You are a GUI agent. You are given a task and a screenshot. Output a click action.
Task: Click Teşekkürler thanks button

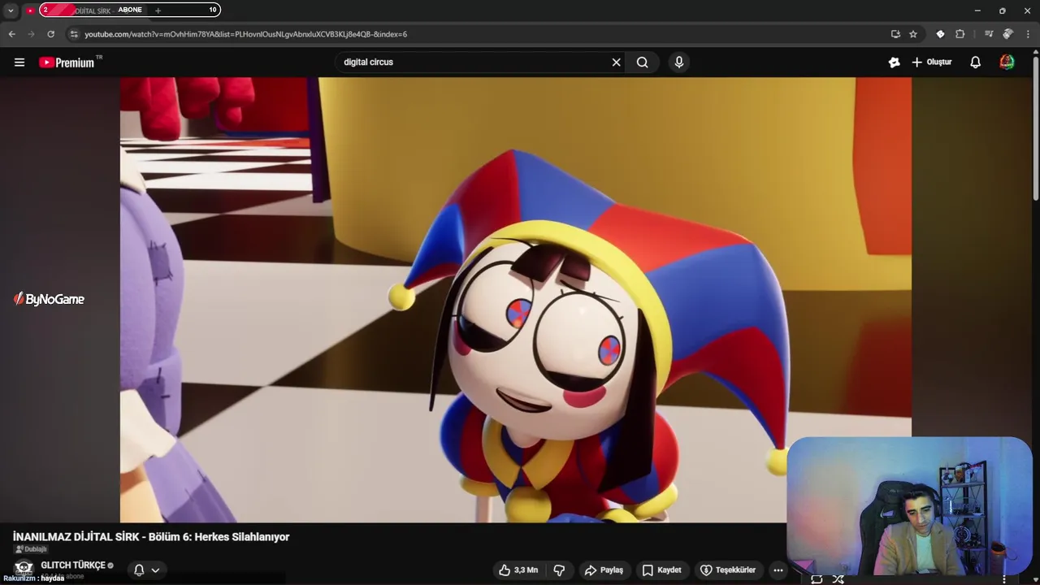pos(728,570)
